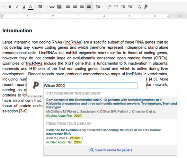This screenshot has width=187, height=158.
Task: Click the left indent marker on the ruler
Action: (x=2, y=16)
